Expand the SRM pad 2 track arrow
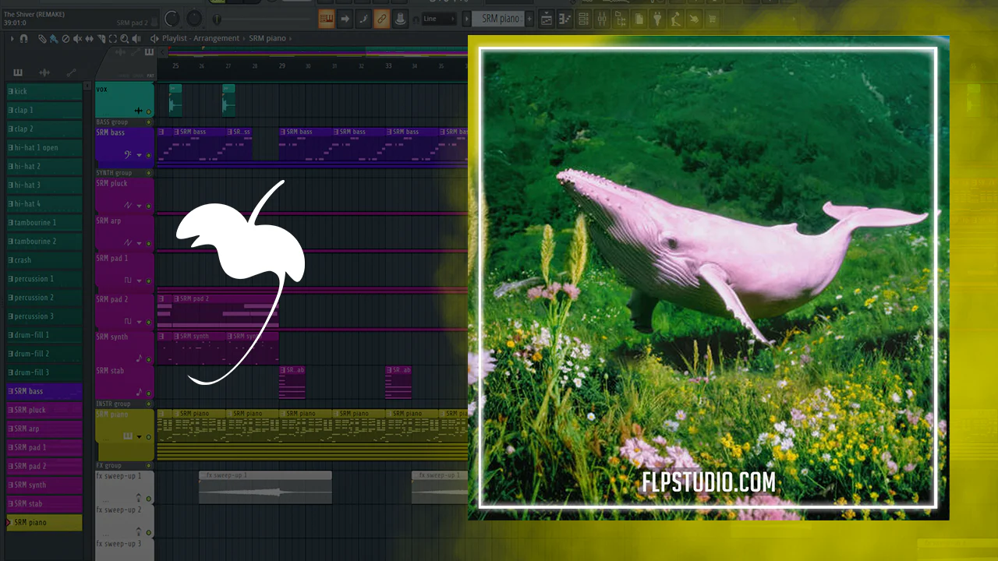Viewport: 998px width, 561px height. 140,321
